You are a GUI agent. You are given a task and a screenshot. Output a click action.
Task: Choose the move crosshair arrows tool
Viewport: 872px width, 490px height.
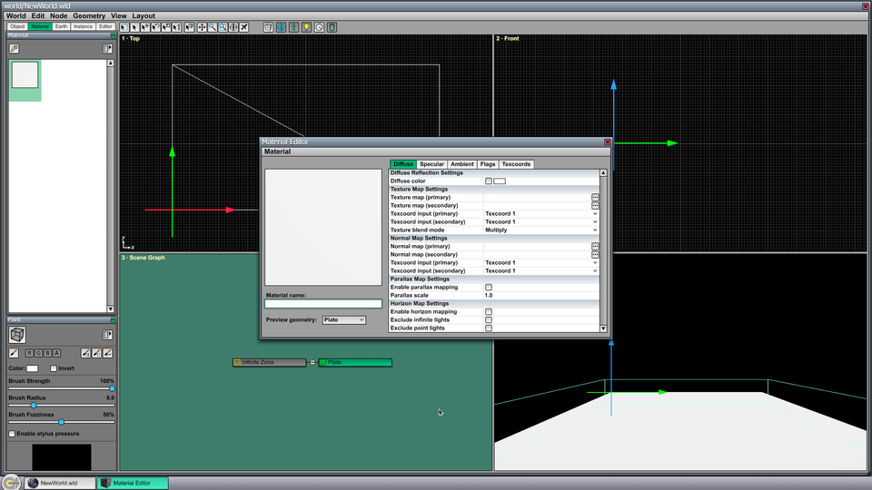pyautogui.click(x=202, y=27)
